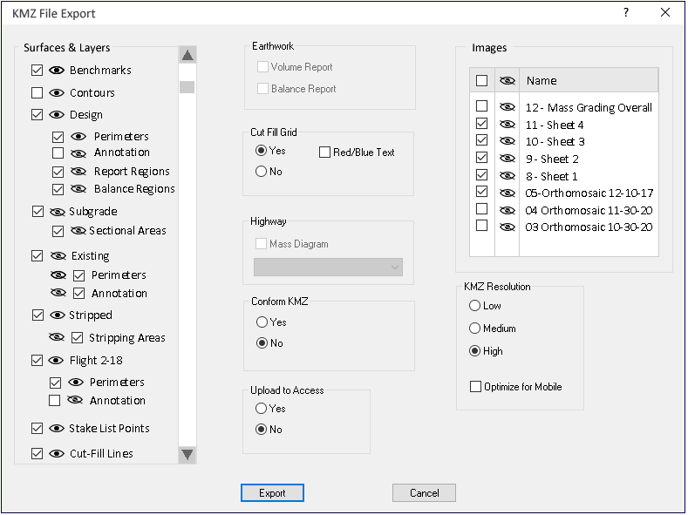This screenshot has width=688, height=515.
Task: Toggle eye icon for Stake List Points
Action: tap(57, 428)
